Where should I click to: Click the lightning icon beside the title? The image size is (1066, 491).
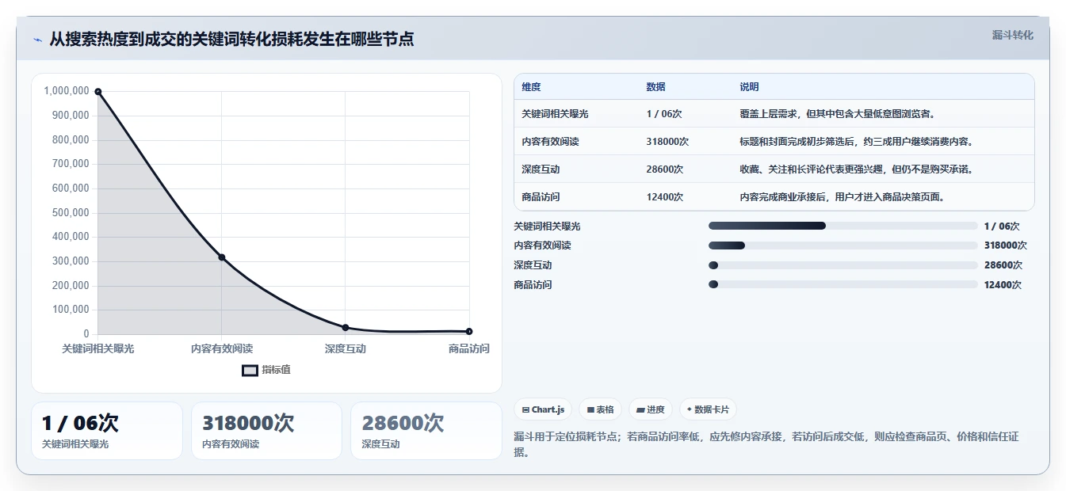click(38, 40)
